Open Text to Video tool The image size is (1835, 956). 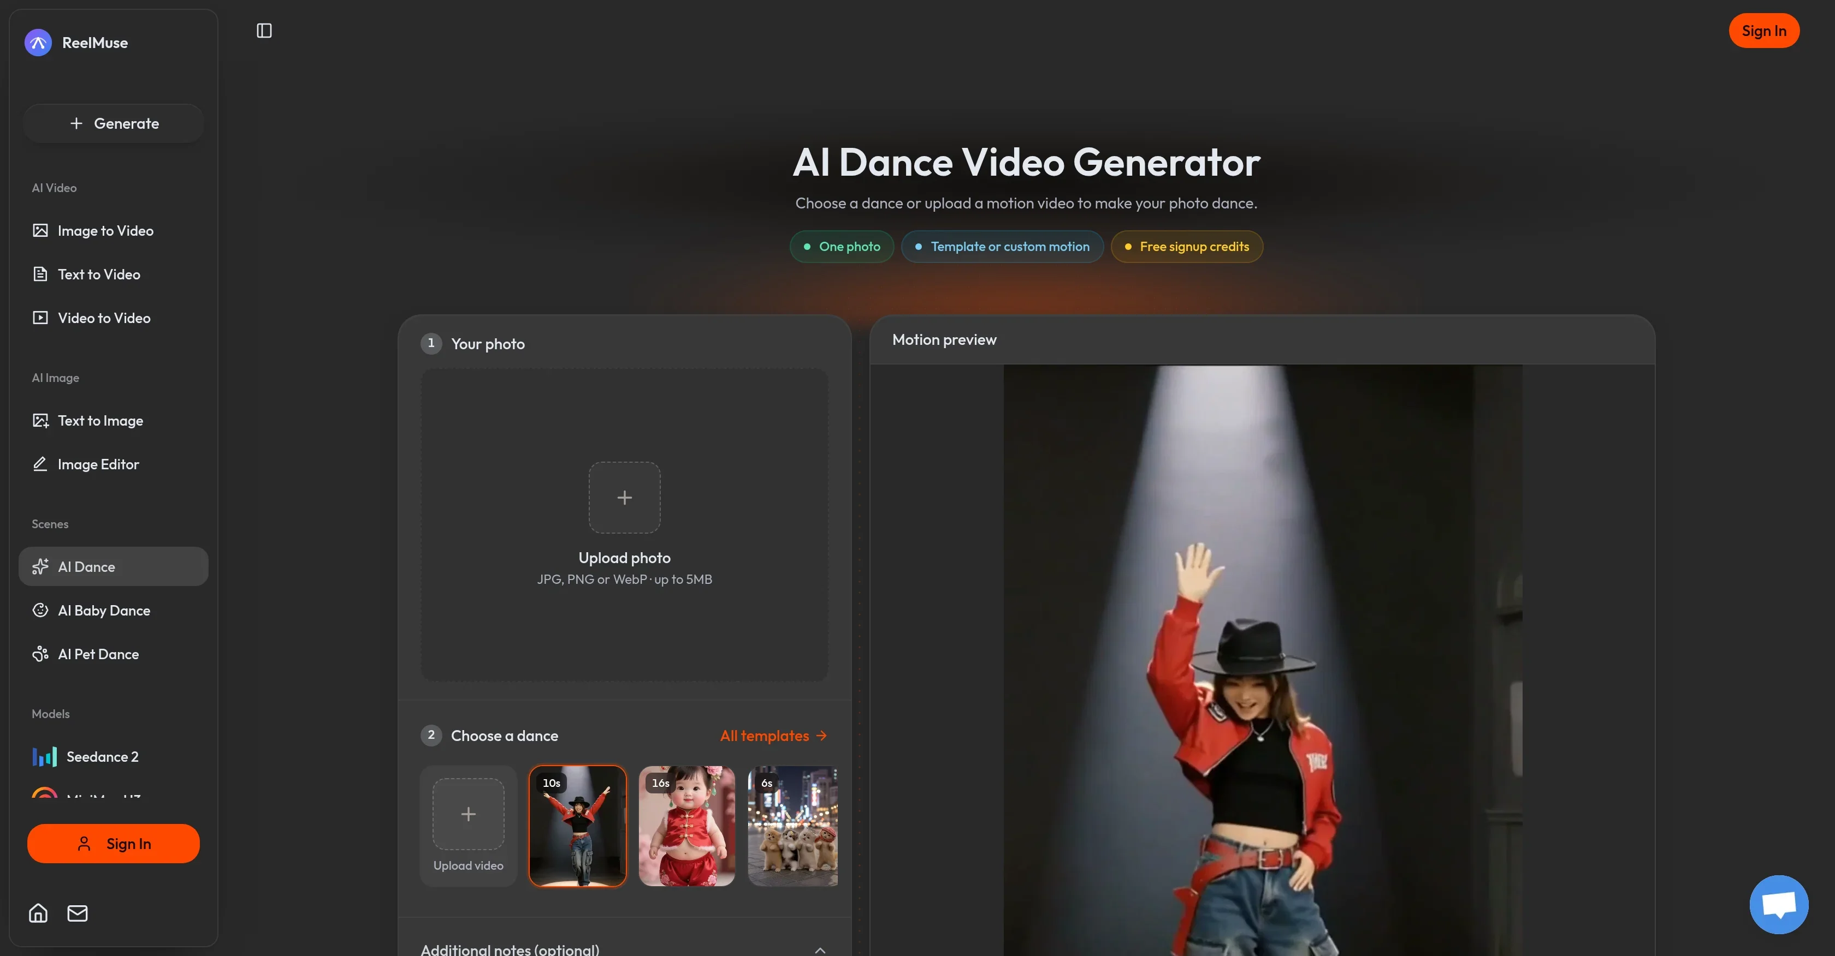113,274
